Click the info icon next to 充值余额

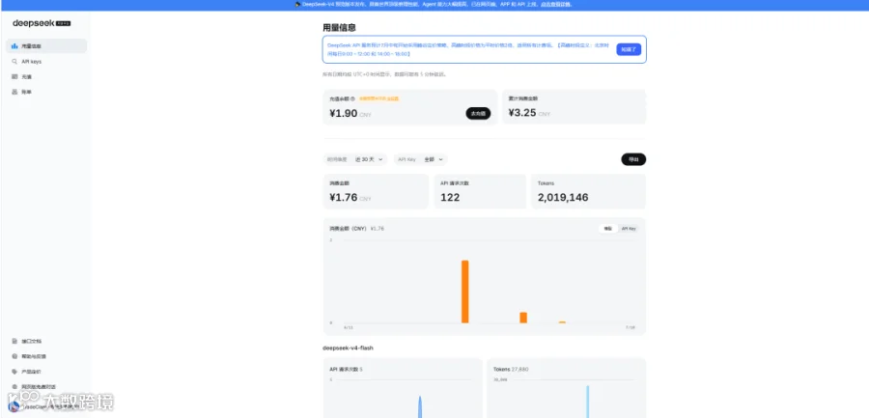tap(352, 98)
